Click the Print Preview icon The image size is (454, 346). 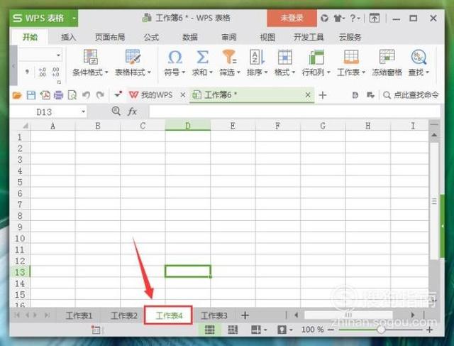coord(72,95)
